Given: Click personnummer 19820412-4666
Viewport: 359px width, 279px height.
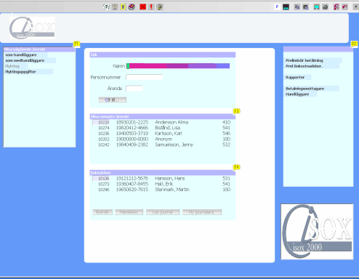Looking at the screenshot, I should (x=132, y=128).
